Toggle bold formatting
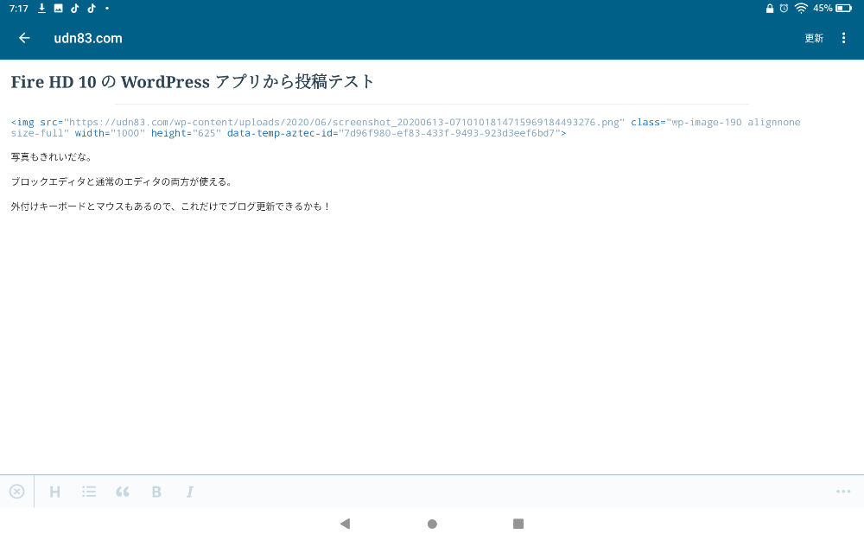Viewport: 864px width, 540px height. point(156,492)
